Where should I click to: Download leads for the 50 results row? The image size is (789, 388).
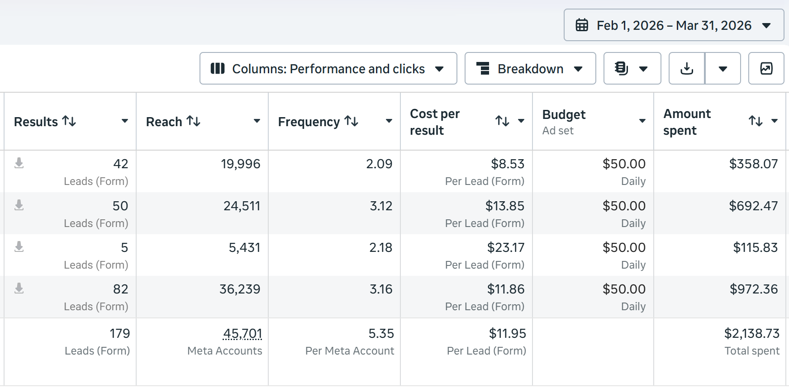tap(19, 205)
